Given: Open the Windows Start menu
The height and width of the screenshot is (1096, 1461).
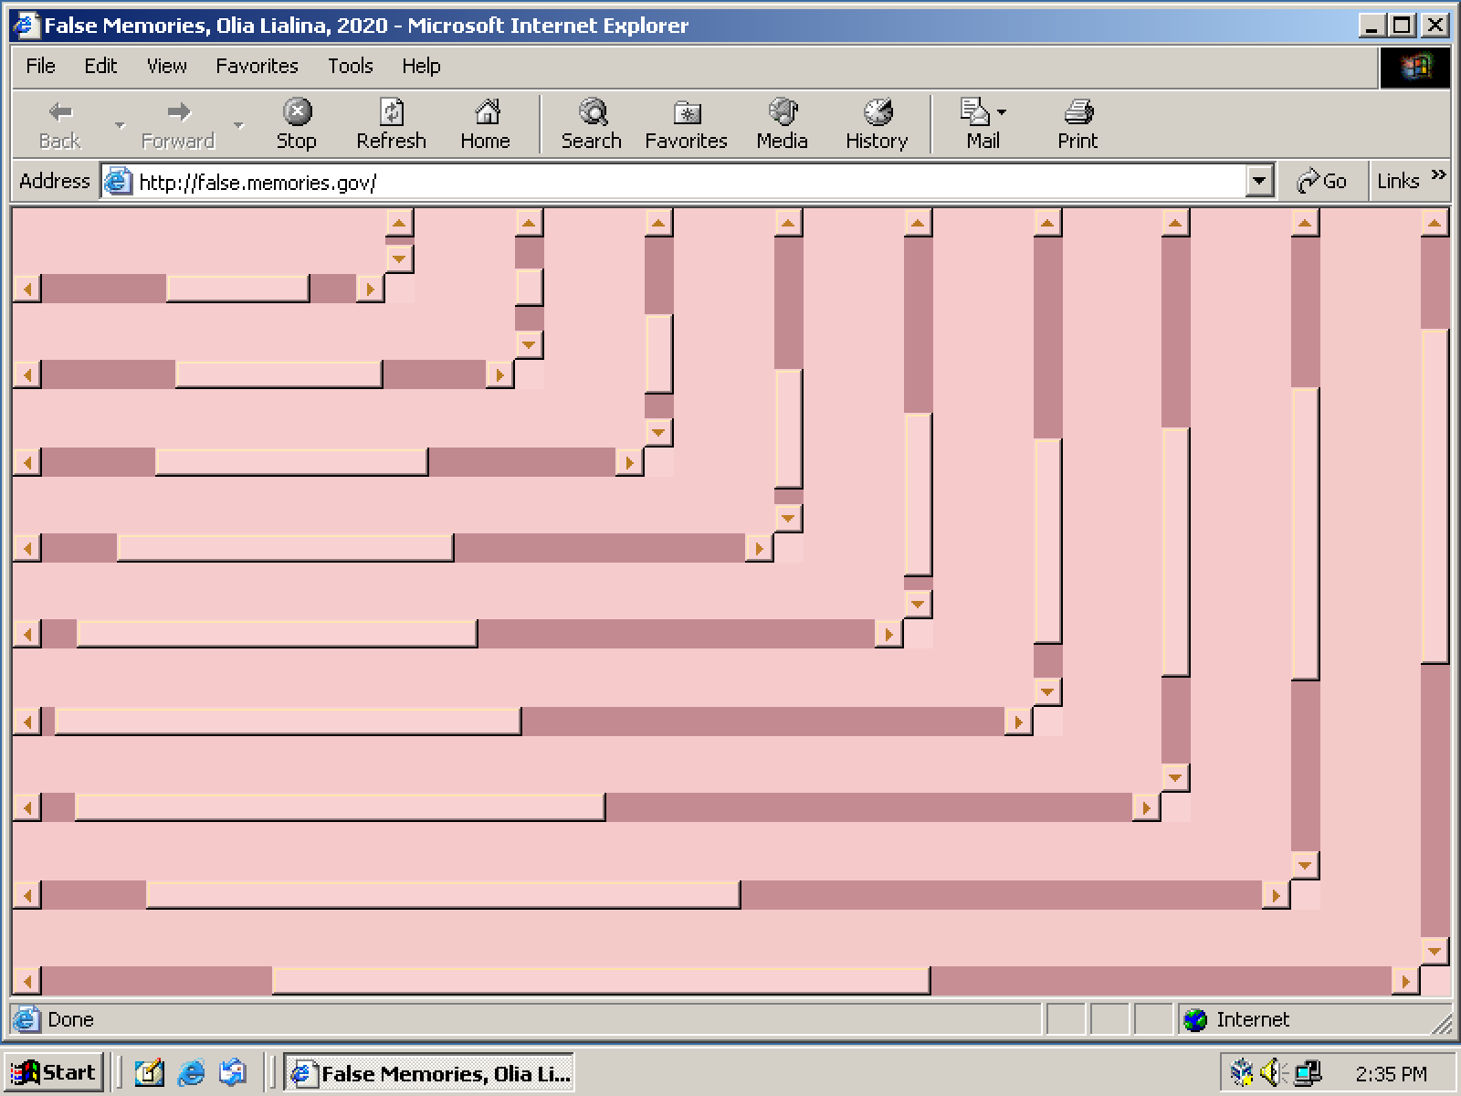Looking at the screenshot, I should 55,1072.
